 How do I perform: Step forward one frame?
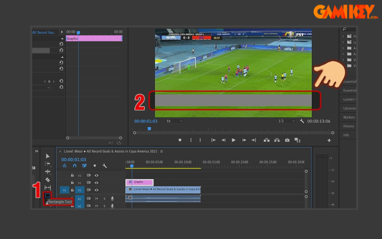point(244,140)
